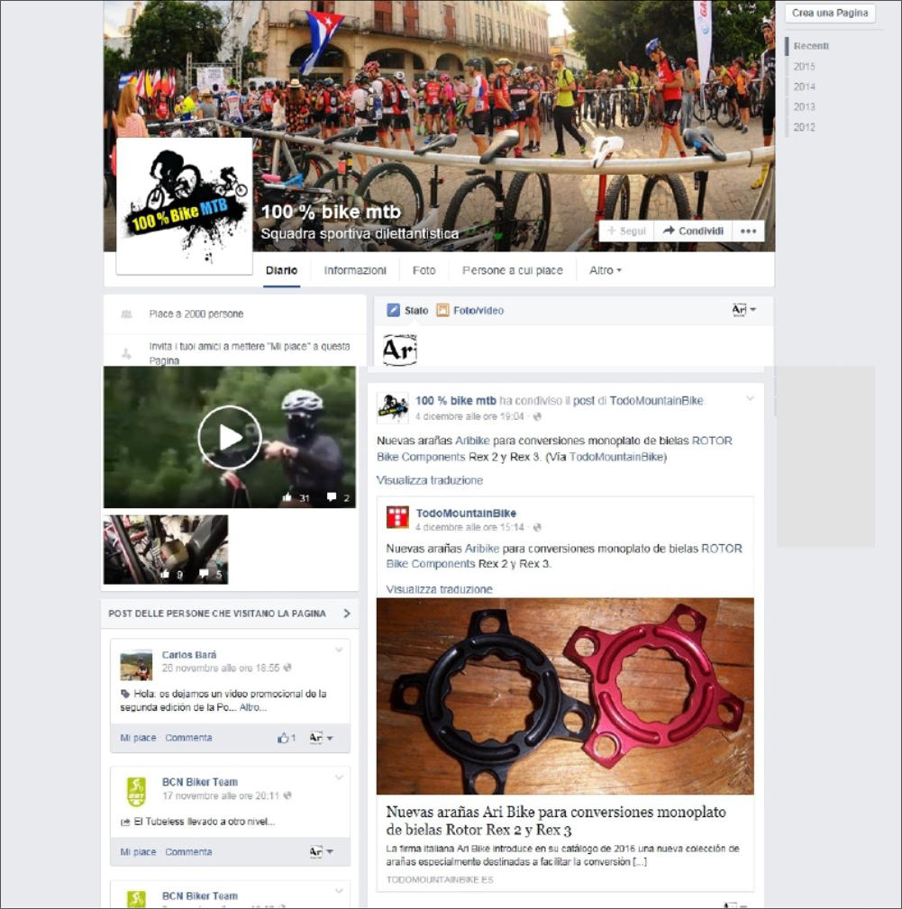Click the thumbs-up count on Carlos Bará's post
This screenshot has width=902, height=909.
click(x=287, y=738)
